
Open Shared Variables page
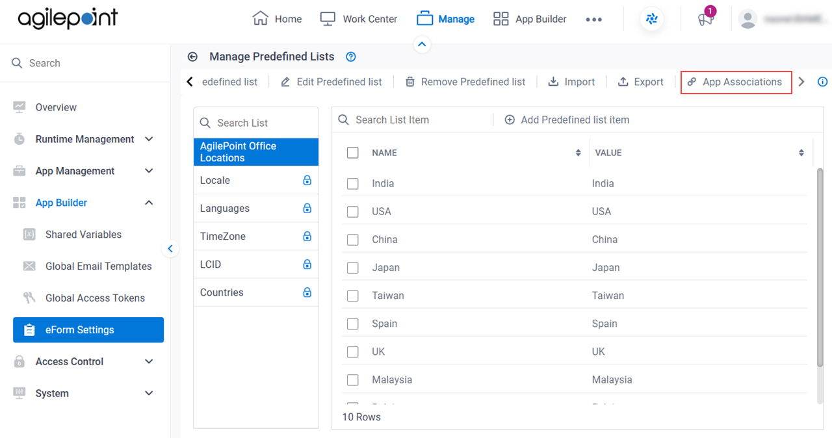tap(83, 235)
